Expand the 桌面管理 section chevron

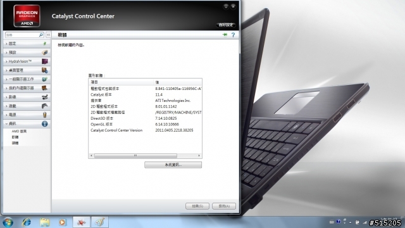[6, 70]
